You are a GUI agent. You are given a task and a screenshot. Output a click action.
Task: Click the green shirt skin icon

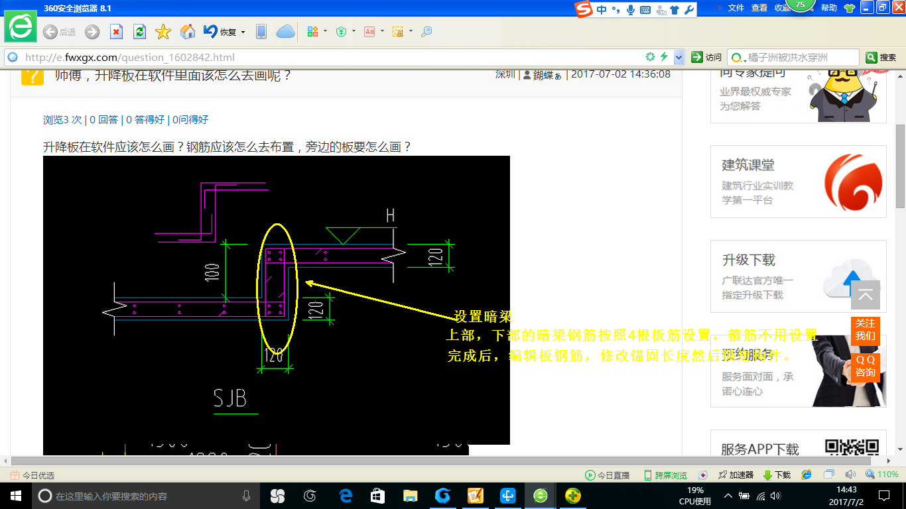[849, 8]
